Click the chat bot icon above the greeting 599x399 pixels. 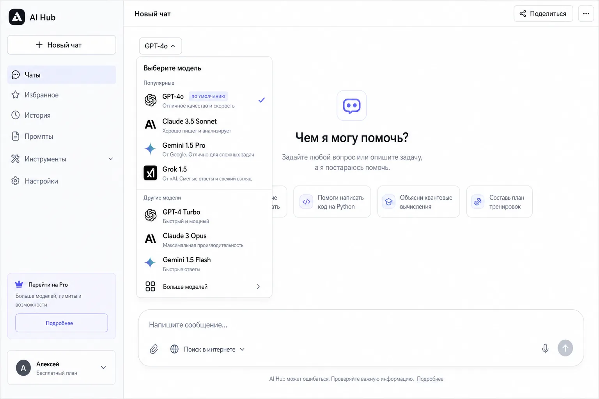point(352,106)
